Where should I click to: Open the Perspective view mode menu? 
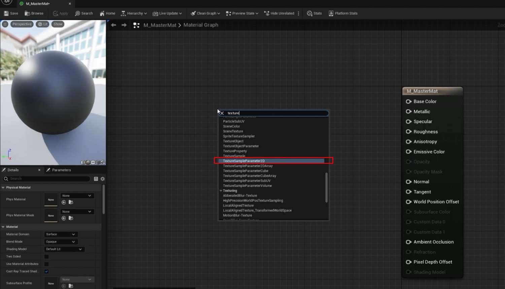click(22, 24)
